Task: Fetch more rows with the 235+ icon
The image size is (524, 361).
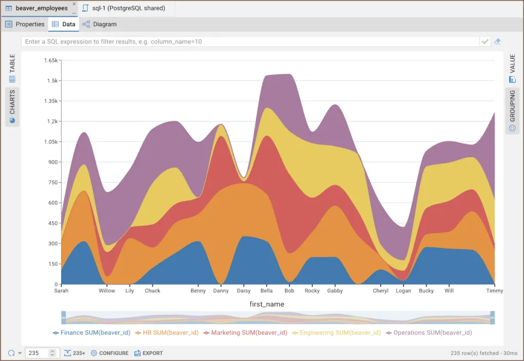Action: [75, 353]
